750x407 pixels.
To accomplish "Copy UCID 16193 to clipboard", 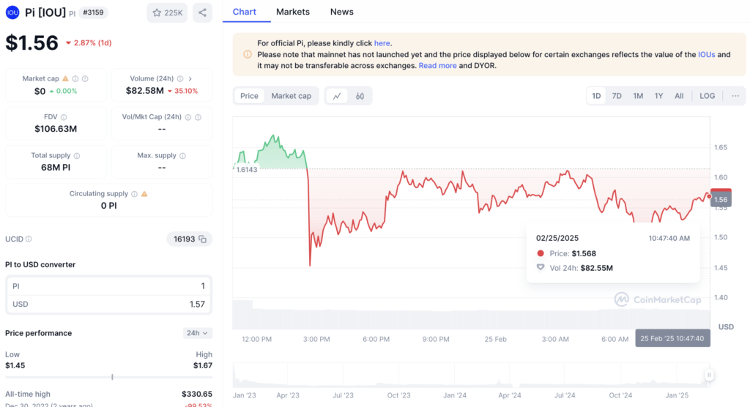I will click(202, 239).
